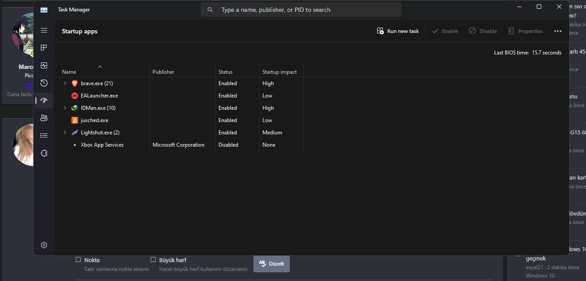
Task: Open Task Manager settings gear
Action: 44,245
